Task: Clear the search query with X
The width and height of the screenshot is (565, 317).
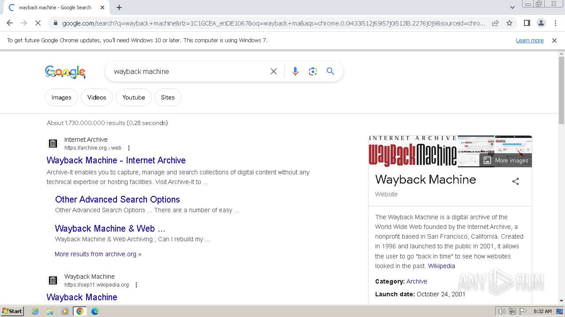Action: click(x=274, y=71)
